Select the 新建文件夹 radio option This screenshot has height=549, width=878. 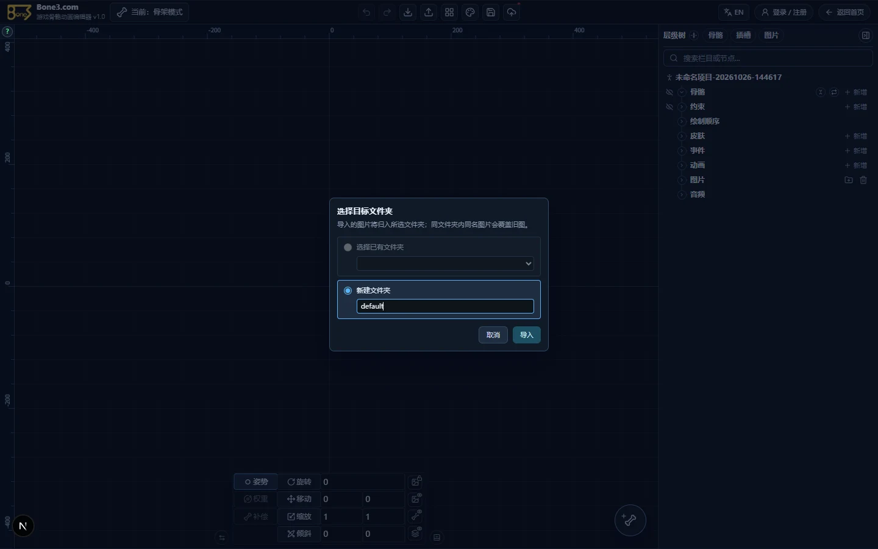click(x=348, y=290)
